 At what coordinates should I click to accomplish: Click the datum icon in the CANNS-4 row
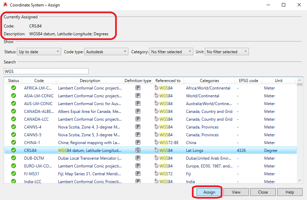(157, 127)
